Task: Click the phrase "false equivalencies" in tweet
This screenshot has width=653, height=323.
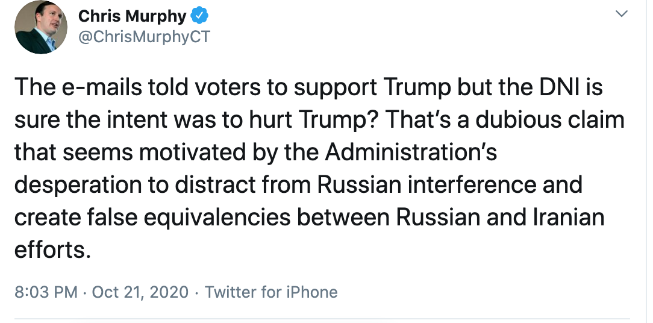Action: pos(188,217)
